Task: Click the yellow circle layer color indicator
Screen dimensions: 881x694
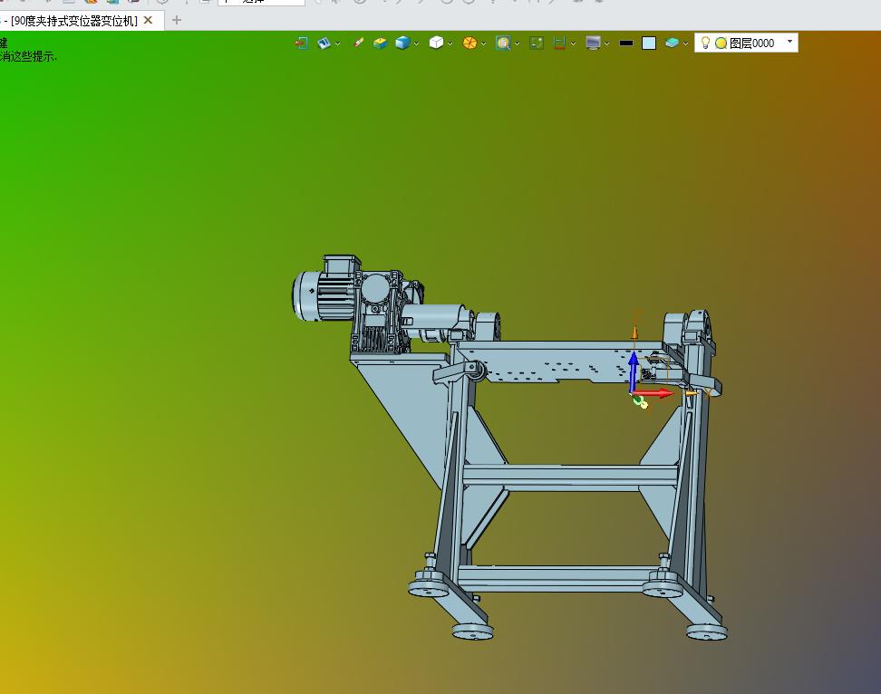Action: 721,43
